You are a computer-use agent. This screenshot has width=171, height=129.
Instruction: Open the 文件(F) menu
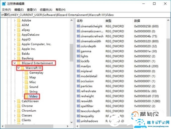[x=7, y=10]
